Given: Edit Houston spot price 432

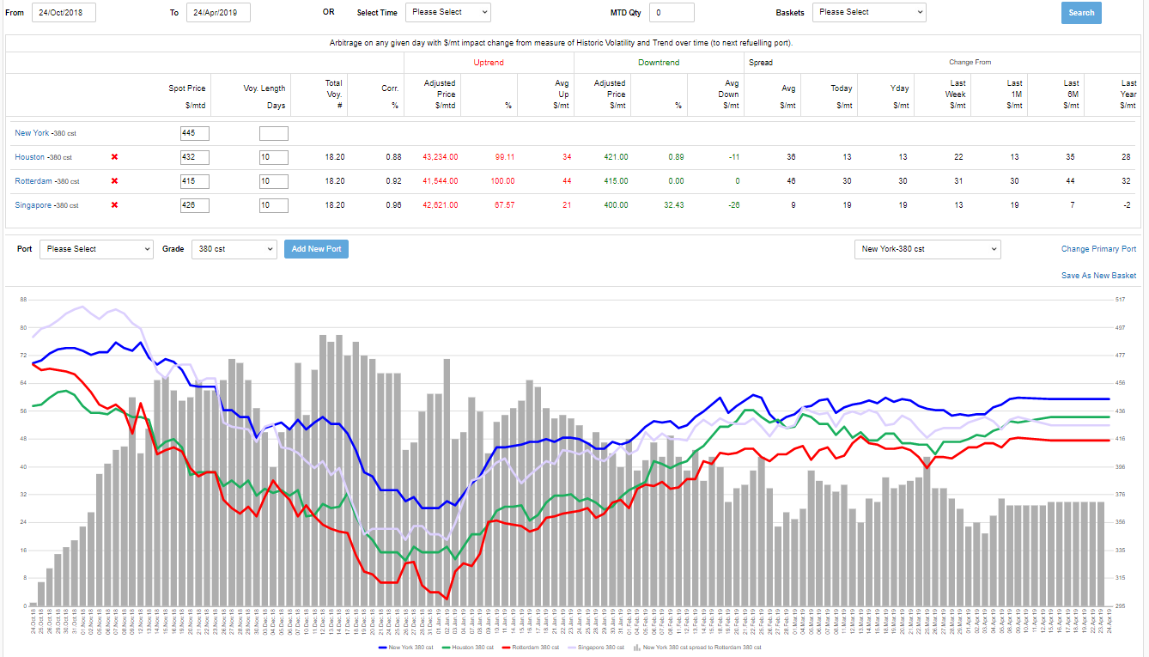Looking at the screenshot, I should pyautogui.click(x=195, y=157).
